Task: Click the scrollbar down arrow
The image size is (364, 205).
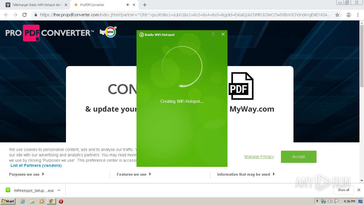Action: (x=362, y=181)
